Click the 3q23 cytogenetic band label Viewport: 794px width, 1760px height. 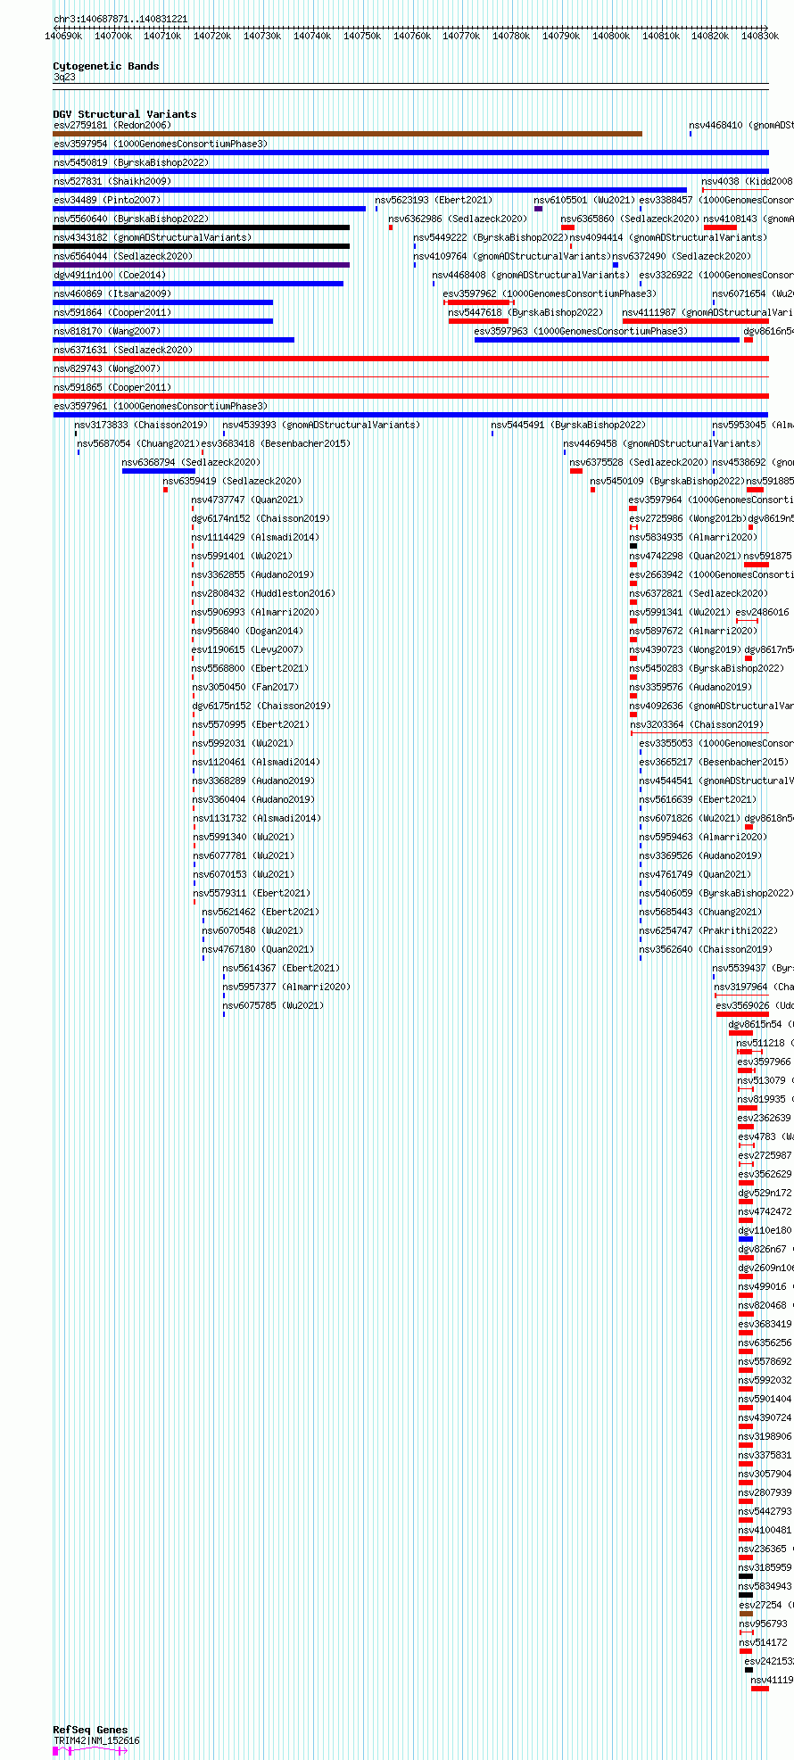point(64,78)
